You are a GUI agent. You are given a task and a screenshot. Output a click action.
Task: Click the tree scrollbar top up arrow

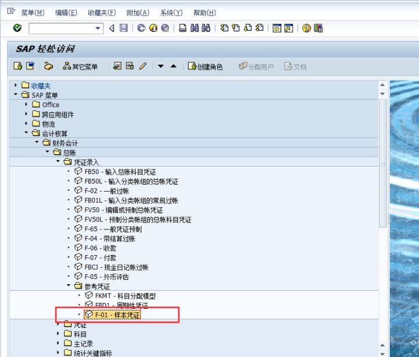pyautogui.click(x=382, y=85)
